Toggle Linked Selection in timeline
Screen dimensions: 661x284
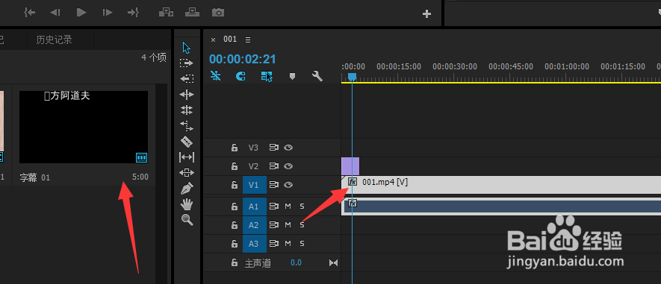[267, 76]
